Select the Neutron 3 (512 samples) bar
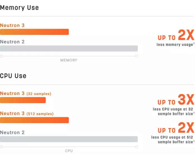Viewport: 195px width, 154px height. 34,120
